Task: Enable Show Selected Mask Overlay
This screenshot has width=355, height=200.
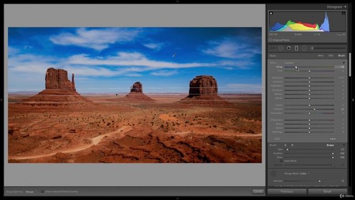Action: pyautogui.click(x=42, y=192)
